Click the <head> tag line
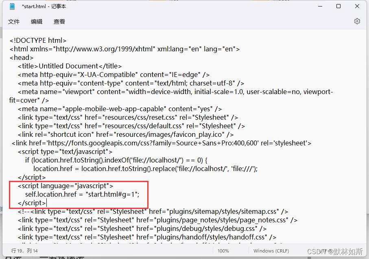This screenshot has height=259, width=369. (22, 57)
